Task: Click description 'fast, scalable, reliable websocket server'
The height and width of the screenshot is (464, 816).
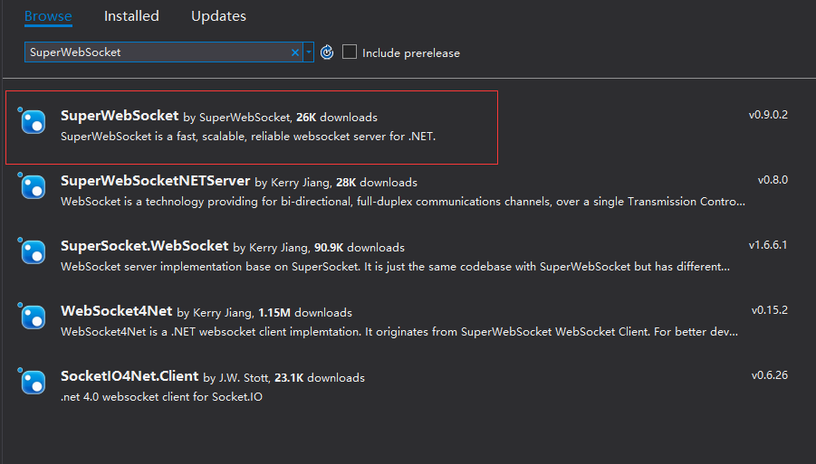Action: coord(248,137)
